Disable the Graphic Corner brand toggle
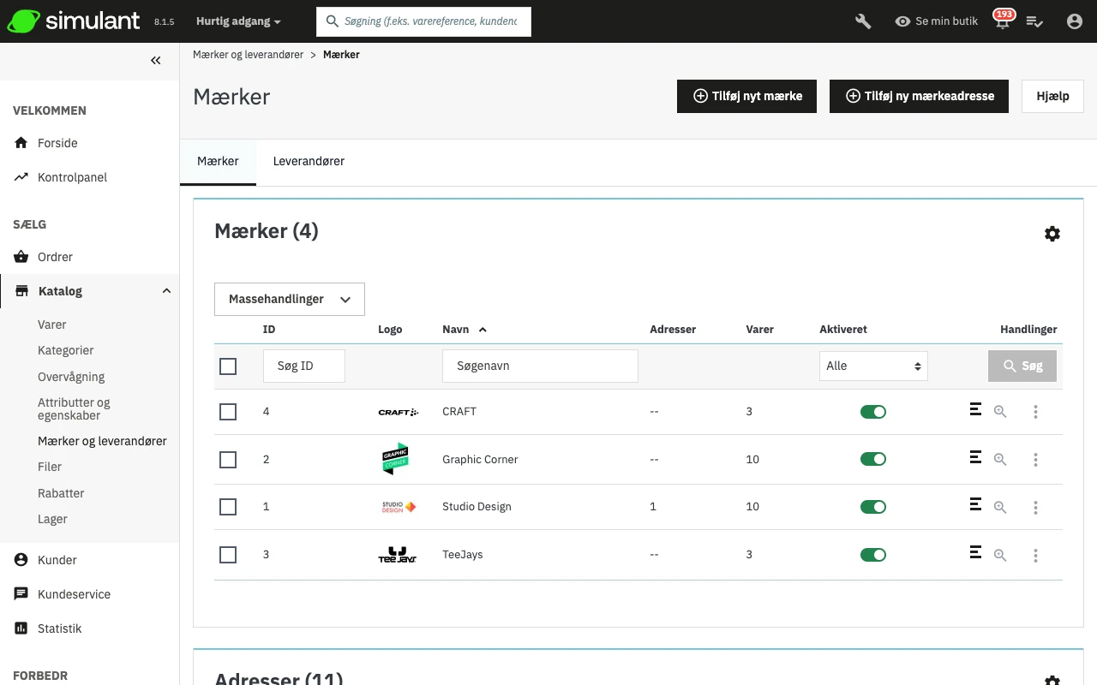The image size is (1097, 685). pyautogui.click(x=872, y=459)
